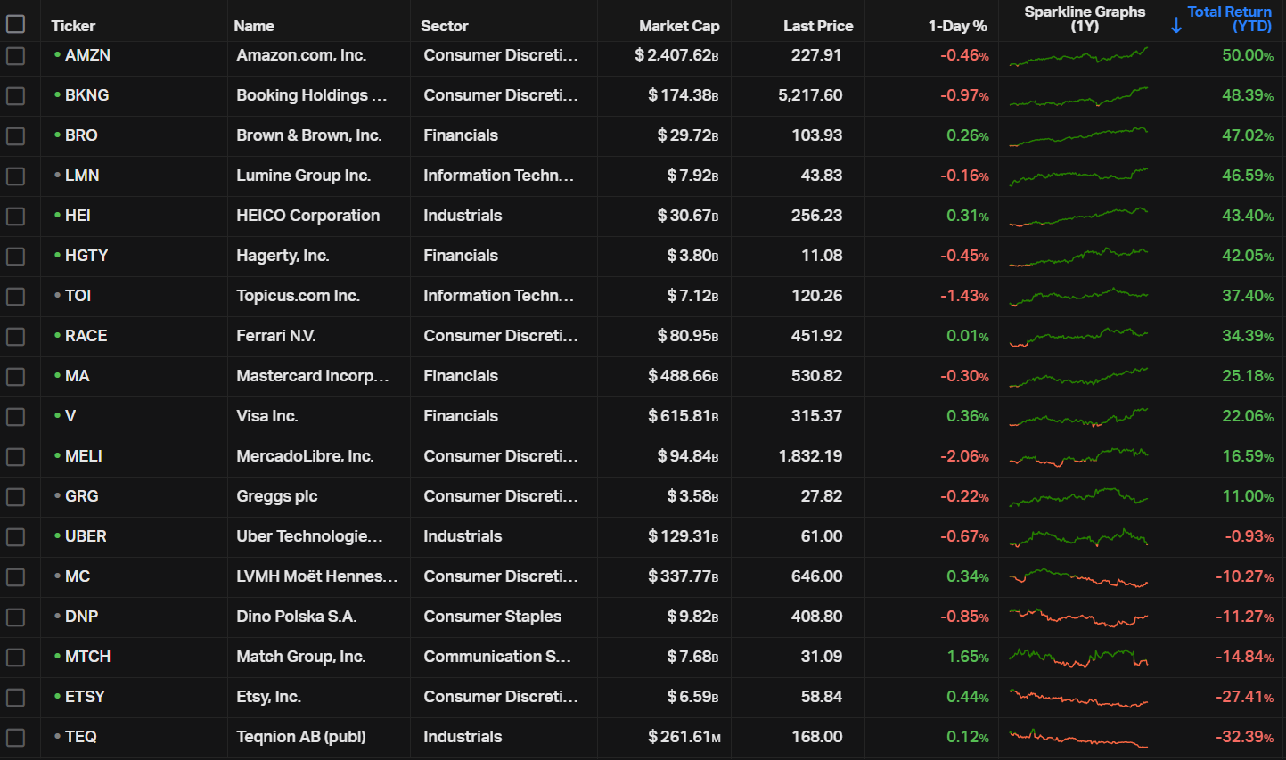Open the ETSY ticker

(x=85, y=697)
